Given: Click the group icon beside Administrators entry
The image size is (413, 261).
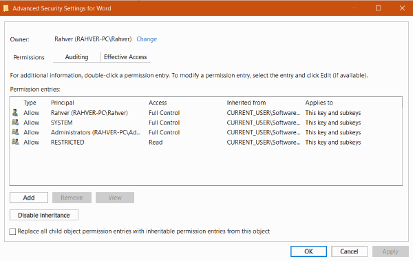Looking at the screenshot, I should 15,132.
